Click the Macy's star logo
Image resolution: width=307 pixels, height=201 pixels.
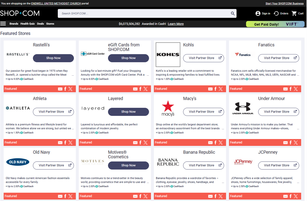coord(168,108)
